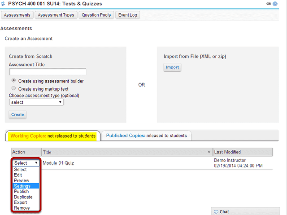Choose Export from the action menu
This screenshot has width=287, height=215.
click(26, 202)
